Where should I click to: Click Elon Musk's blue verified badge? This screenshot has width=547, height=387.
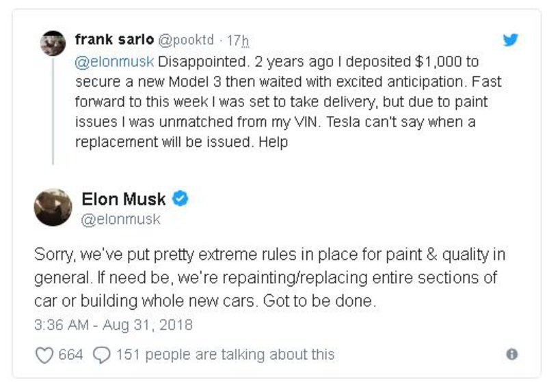pyautogui.click(x=181, y=199)
